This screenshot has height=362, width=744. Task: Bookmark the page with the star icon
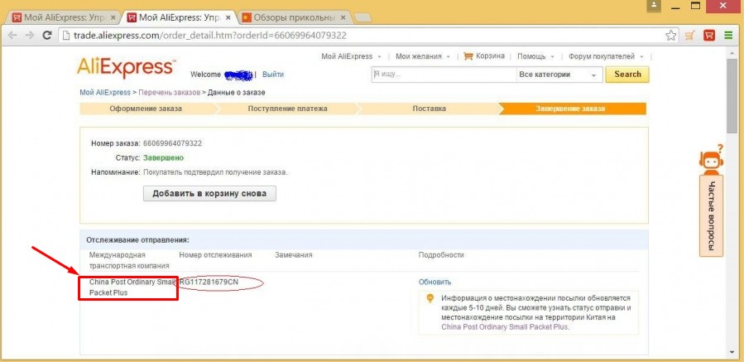coord(670,35)
